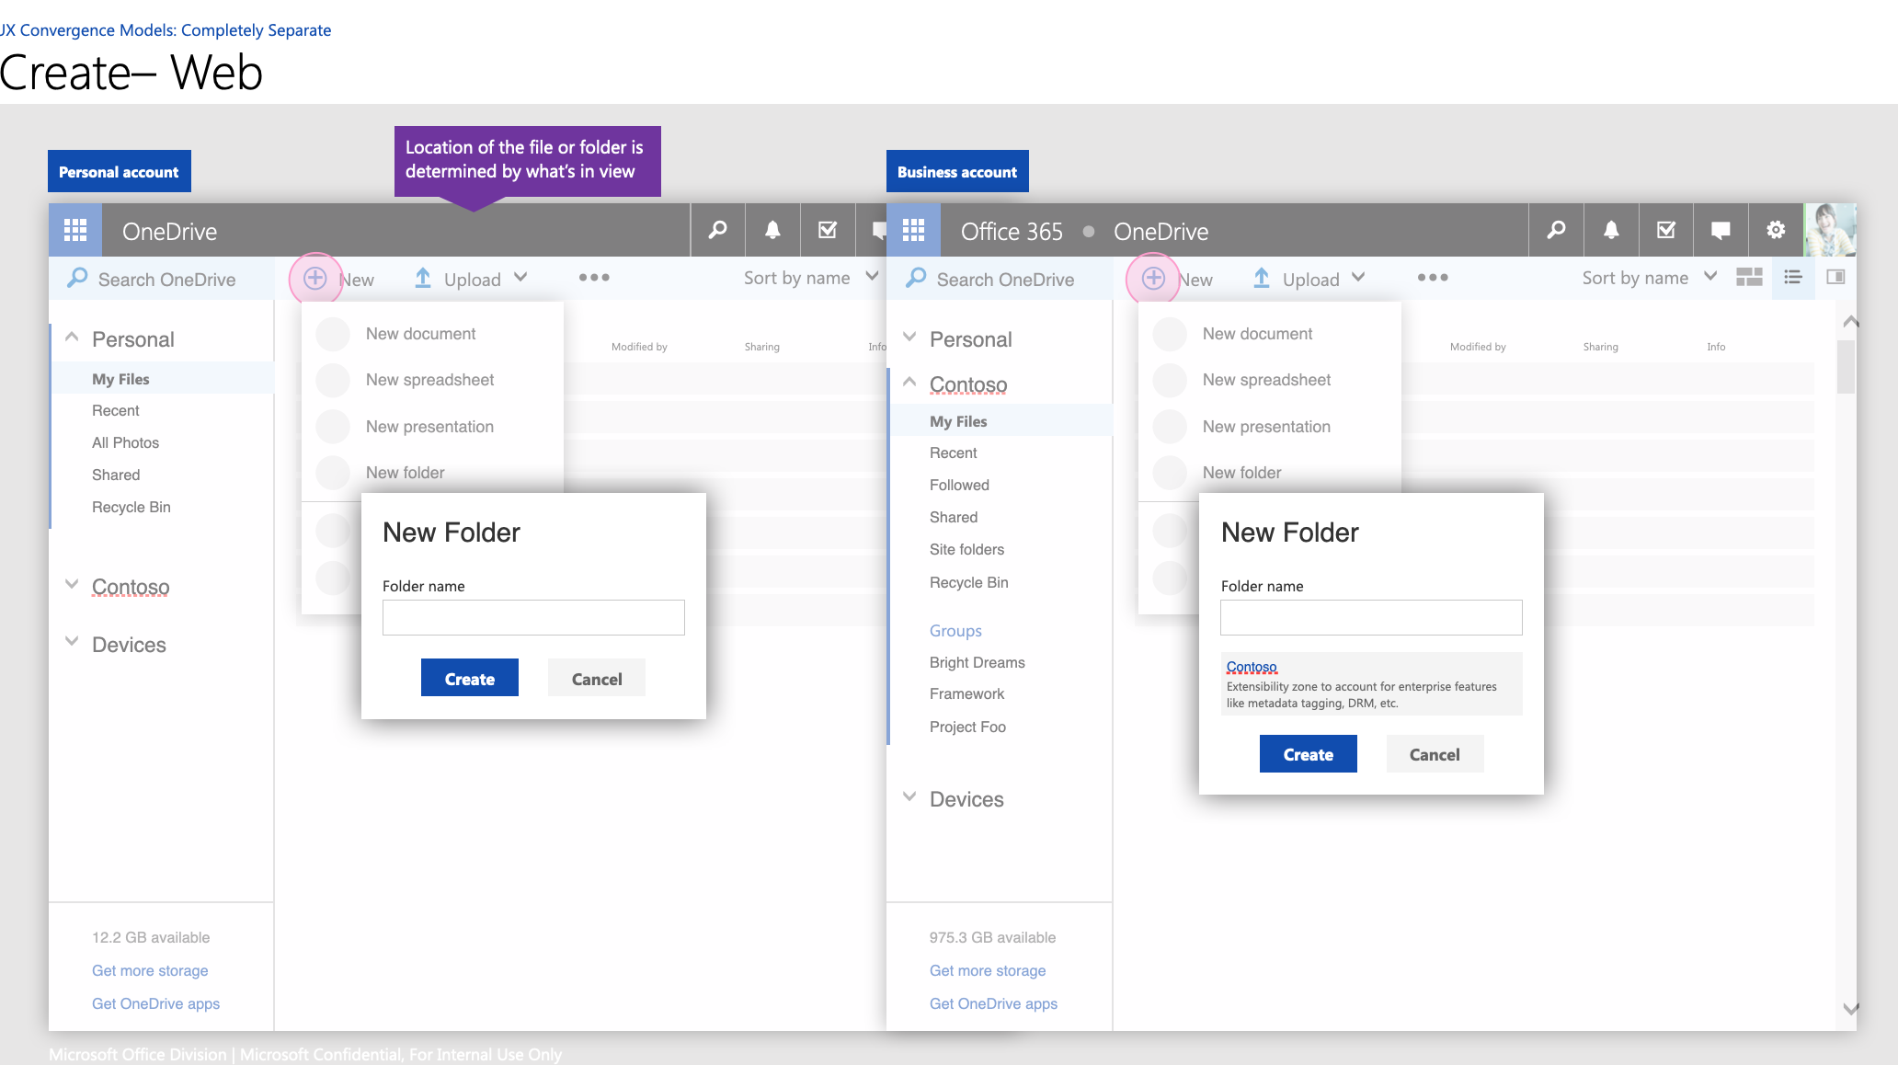Open Upload dropdown chevron in personal account

pyautogui.click(x=520, y=277)
